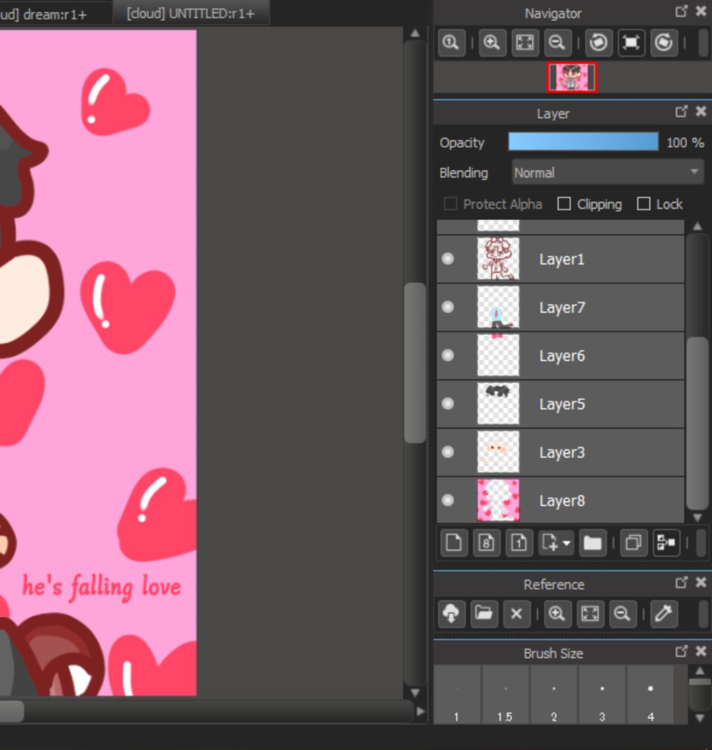
Task: Pick color with Reference eyedropper
Action: [663, 614]
